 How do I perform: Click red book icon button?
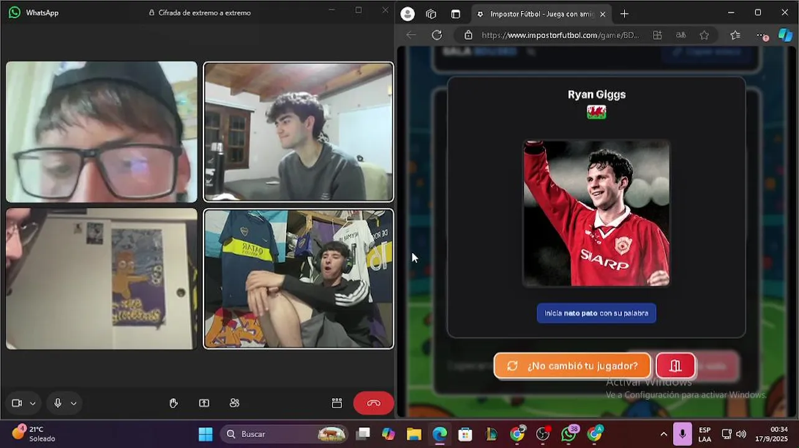point(675,366)
